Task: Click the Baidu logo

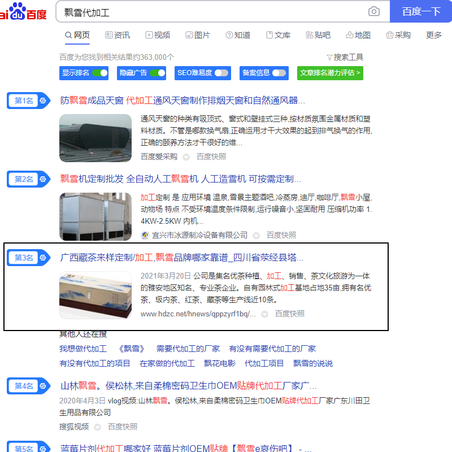Action: pyautogui.click(x=23, y=11)
